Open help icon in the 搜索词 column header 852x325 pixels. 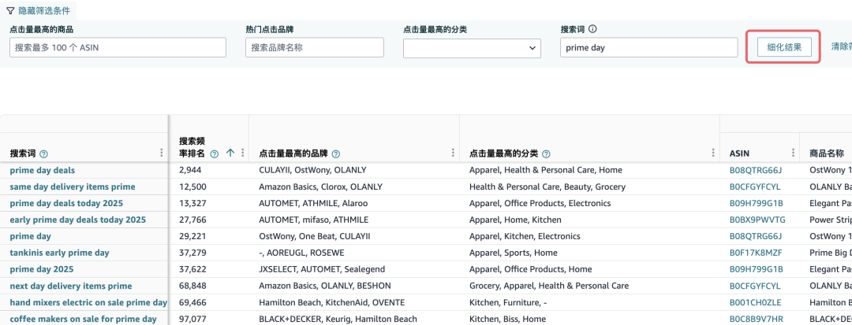pos(44,153)
